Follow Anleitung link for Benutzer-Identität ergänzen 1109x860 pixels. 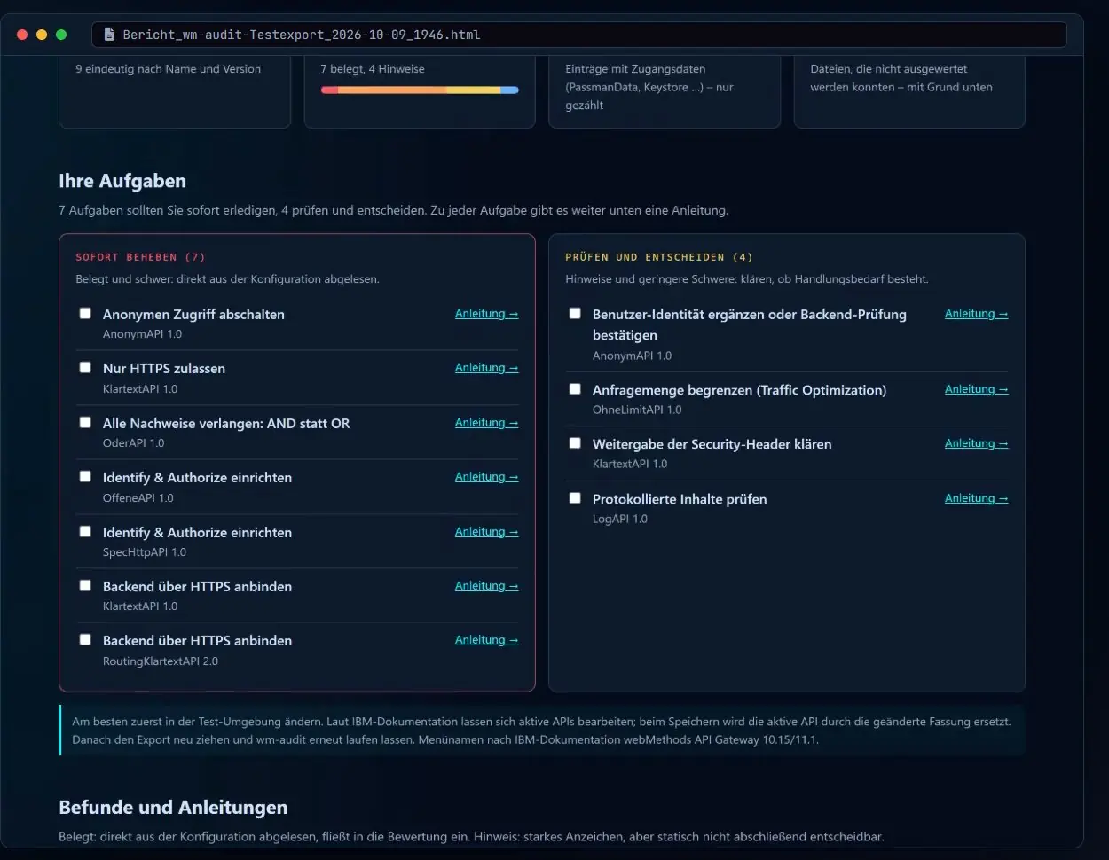[976, 314]
